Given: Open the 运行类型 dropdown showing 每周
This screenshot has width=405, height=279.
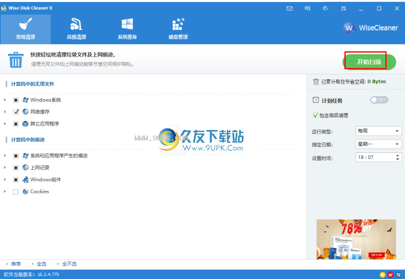Looking at the screenshot, I should pos(379,131).
